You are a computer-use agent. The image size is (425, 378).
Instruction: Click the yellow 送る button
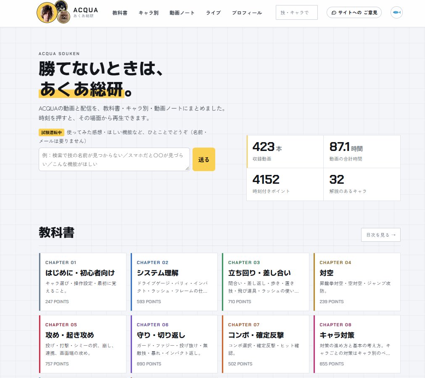(x=204, y=159)
